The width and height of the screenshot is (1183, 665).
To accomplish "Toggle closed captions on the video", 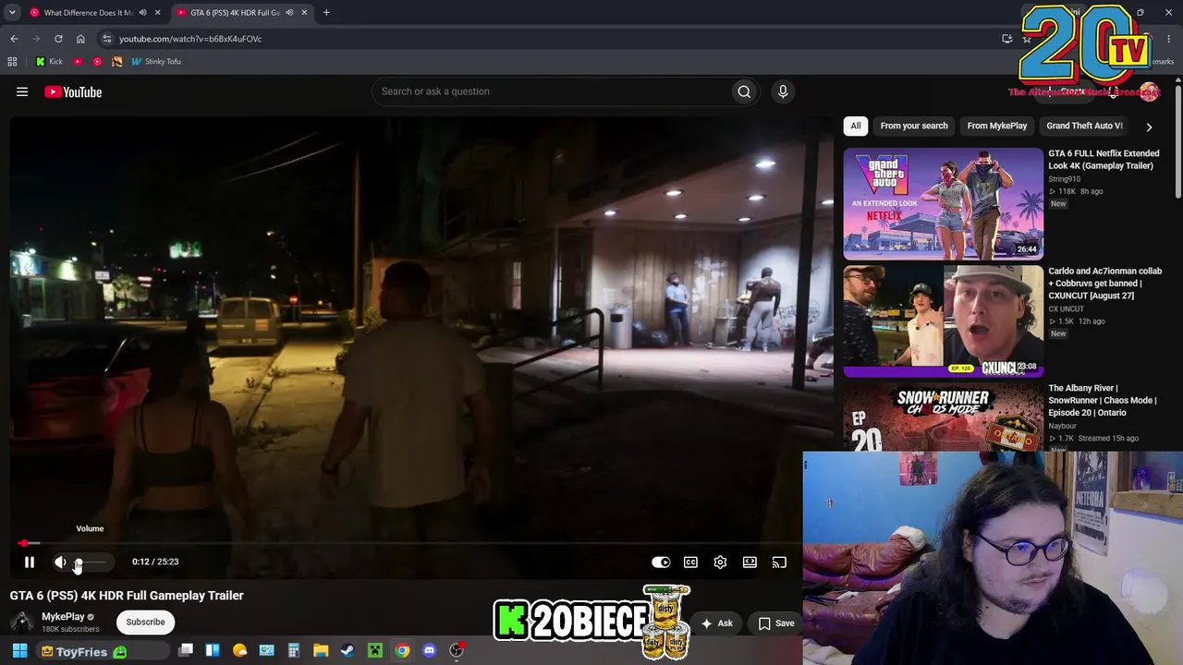I will tap(690, 562).
